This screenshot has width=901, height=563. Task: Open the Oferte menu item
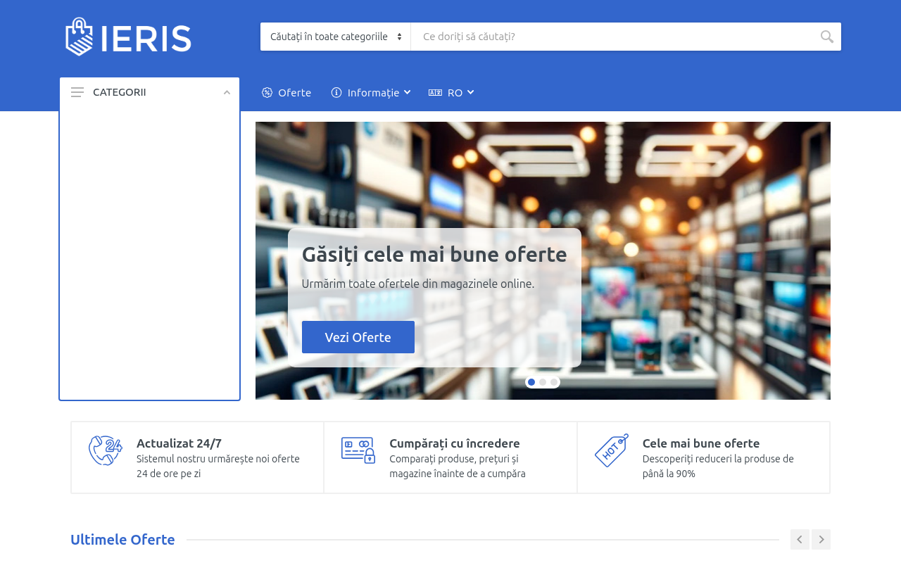(x=286, y=92)
